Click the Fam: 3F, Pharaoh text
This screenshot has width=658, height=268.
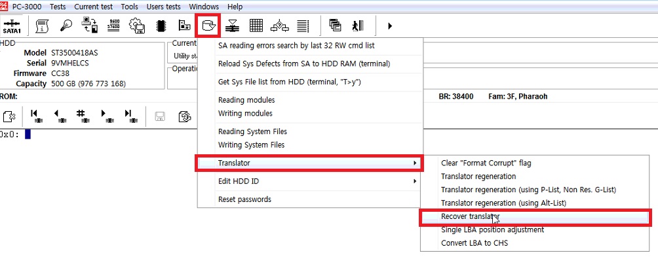(x=518, y=97)
